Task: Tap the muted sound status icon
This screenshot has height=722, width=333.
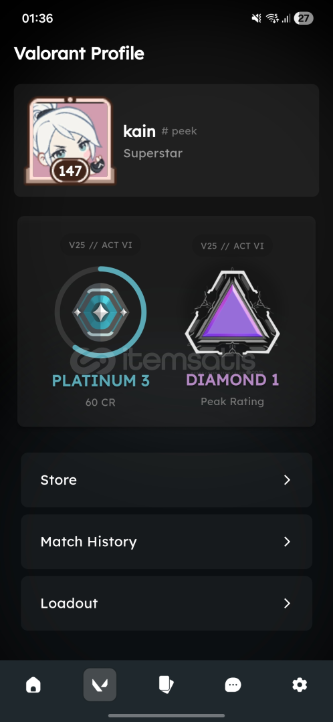Action: pos(256,19)
